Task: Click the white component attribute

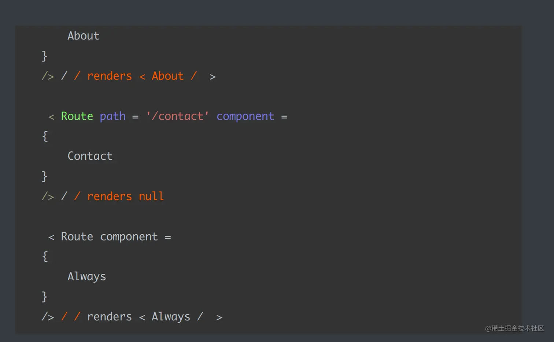Action: point(129,237)
